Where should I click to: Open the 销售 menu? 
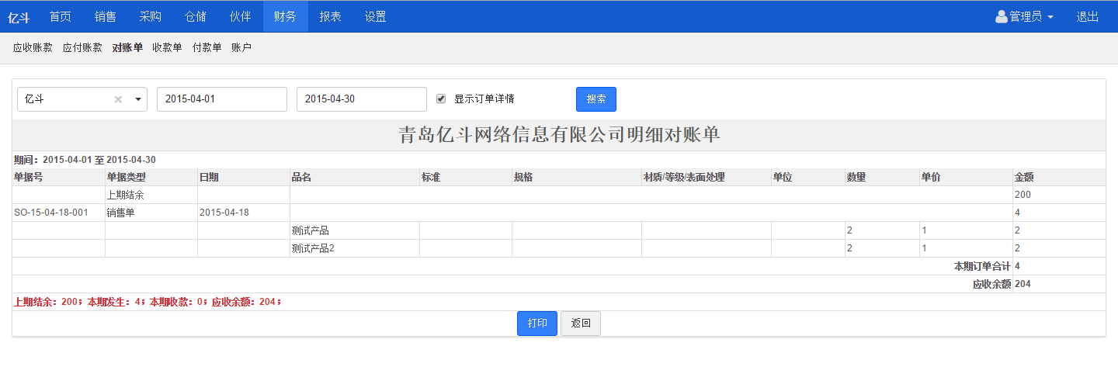pos(106,16)
